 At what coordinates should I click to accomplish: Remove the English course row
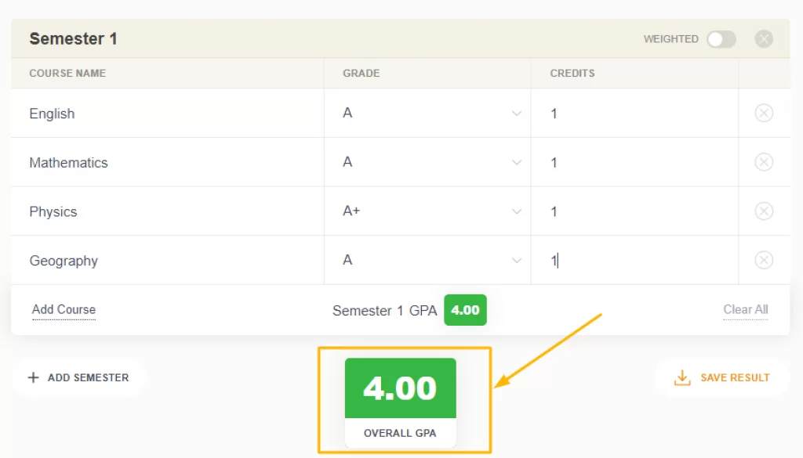pos(764,113)
